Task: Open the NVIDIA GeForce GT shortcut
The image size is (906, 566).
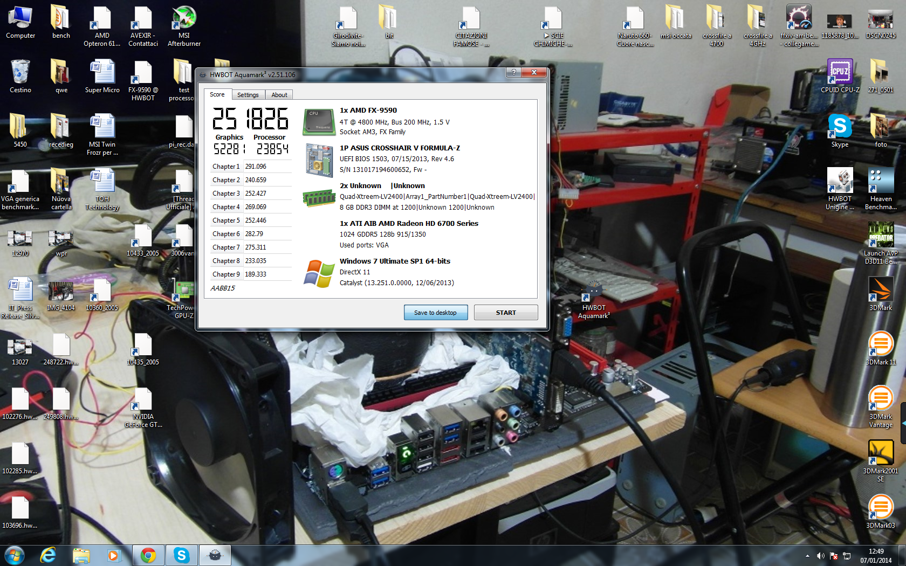Action: point(143,407)
